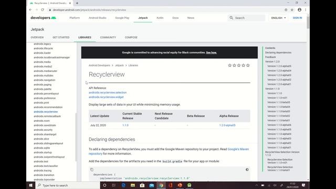This screenshot has height=189, width=336.
Task: Click Android Developers breadcrumb
Action: pyautogui.click(x=99, y=65)
